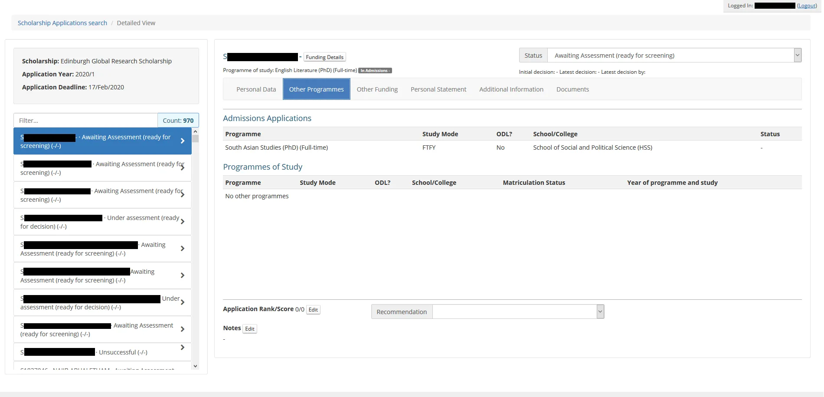
Task: Focus the Filter text field
Action: (85, 121)
